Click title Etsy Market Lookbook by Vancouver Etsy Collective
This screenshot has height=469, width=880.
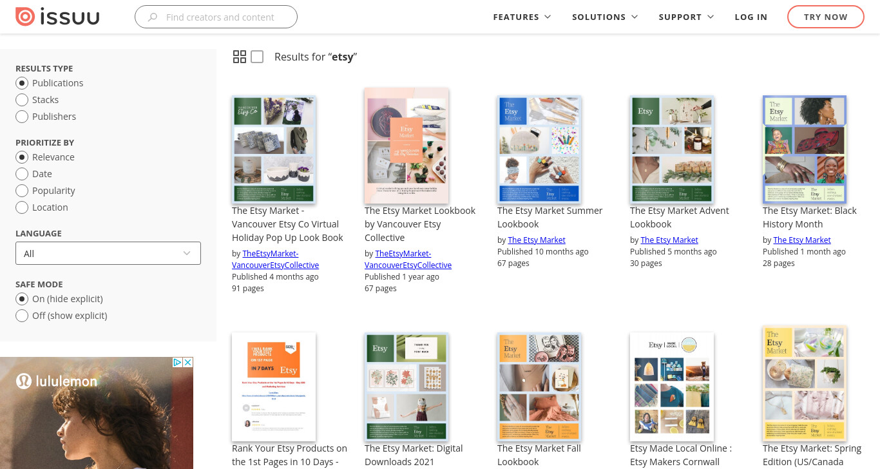click(420, 224)
